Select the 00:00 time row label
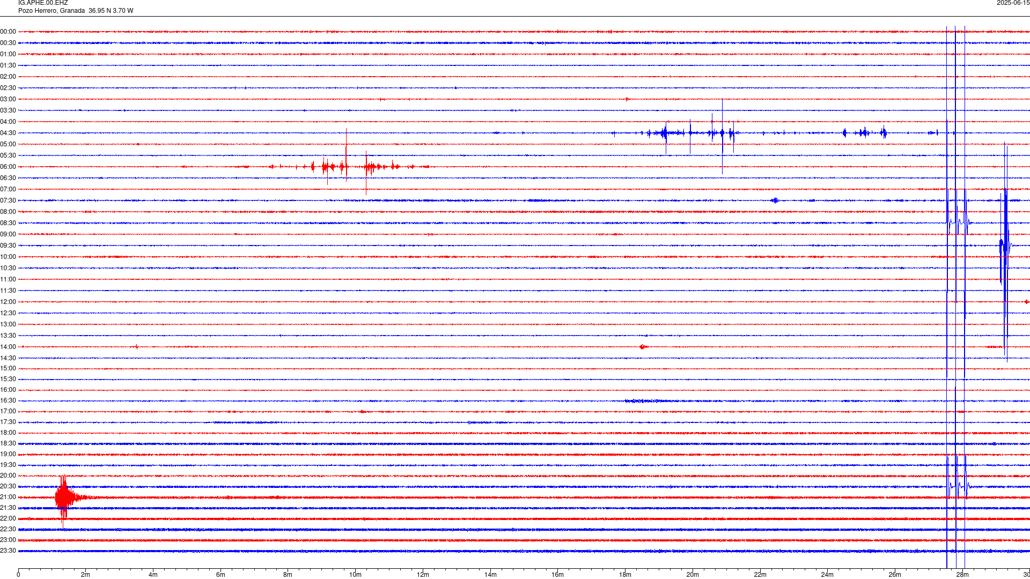This screenshot has width=1030, height=579. (8, 32)
